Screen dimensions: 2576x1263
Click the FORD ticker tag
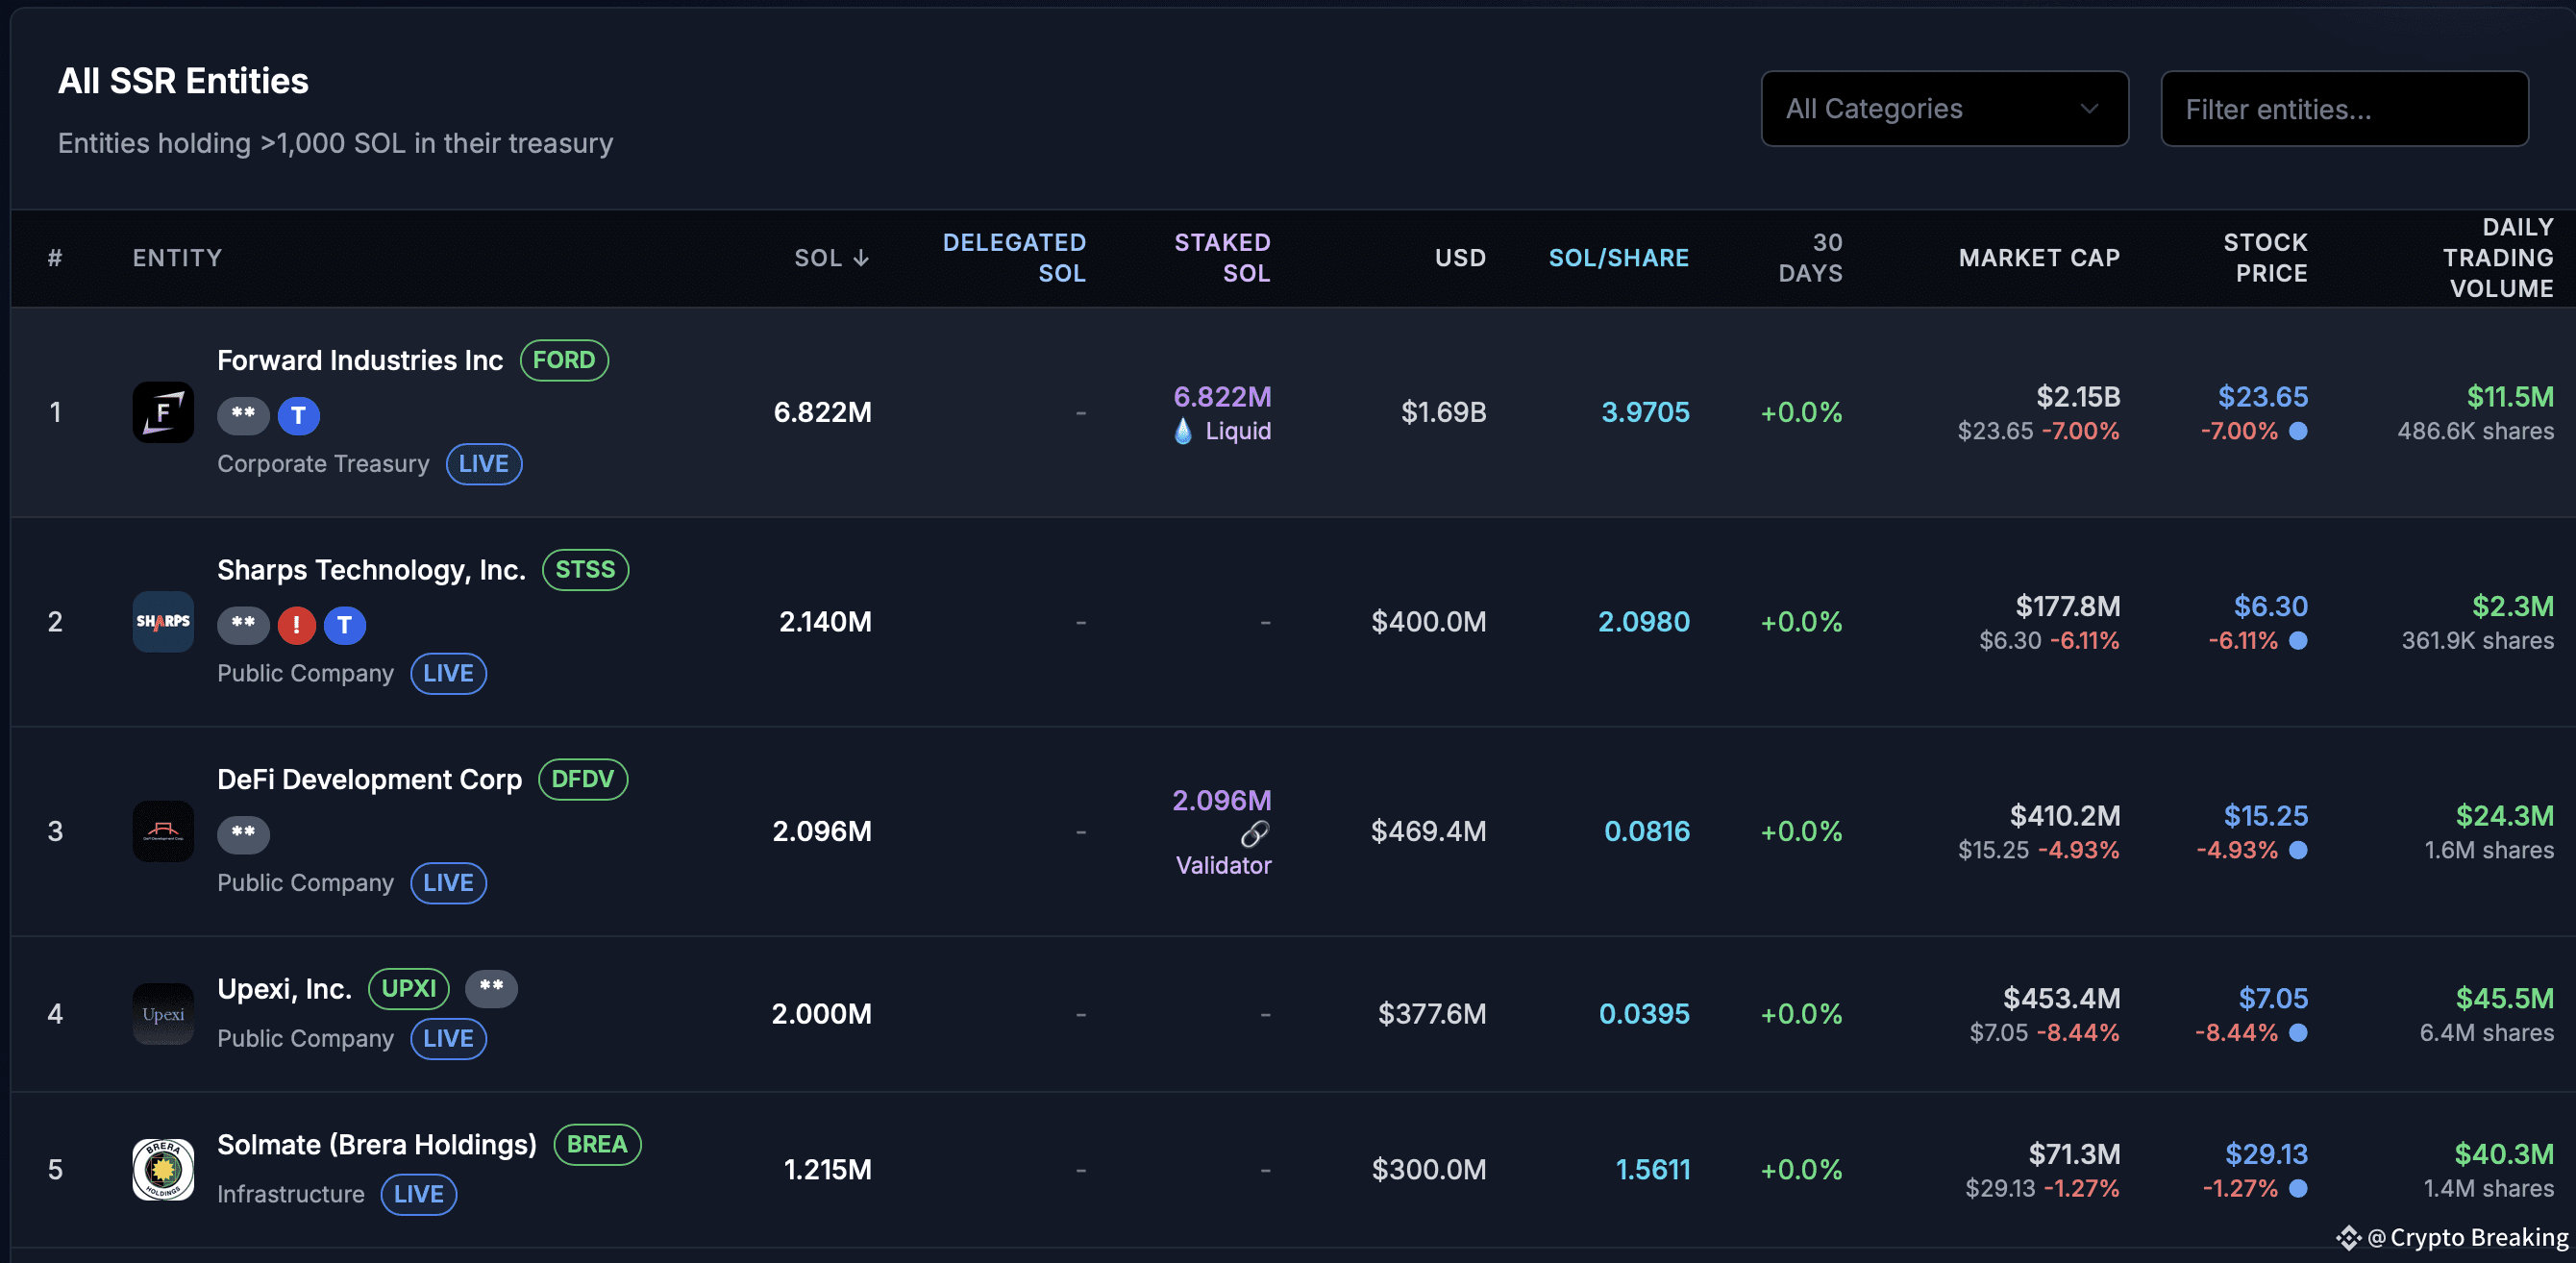564,360
